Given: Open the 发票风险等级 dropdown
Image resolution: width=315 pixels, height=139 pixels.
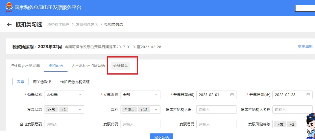Looking at the screenshot, I should click(293, 124).
